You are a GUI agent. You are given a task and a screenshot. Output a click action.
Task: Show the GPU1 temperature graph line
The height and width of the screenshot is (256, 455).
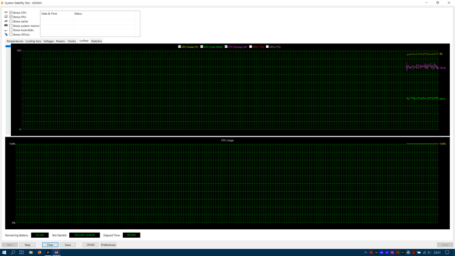tap(251, 47)
